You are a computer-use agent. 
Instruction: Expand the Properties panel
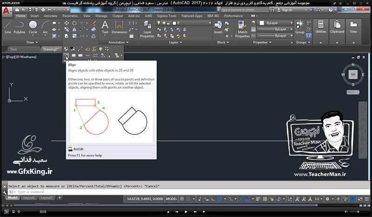[262, 42]
